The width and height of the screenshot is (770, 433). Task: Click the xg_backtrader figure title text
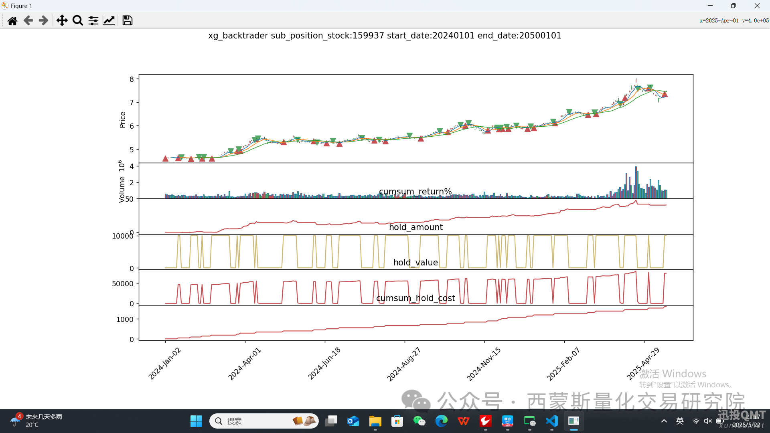[385, 36]
